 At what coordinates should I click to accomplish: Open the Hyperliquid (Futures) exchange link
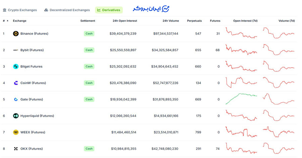click(x=37, y=116)
